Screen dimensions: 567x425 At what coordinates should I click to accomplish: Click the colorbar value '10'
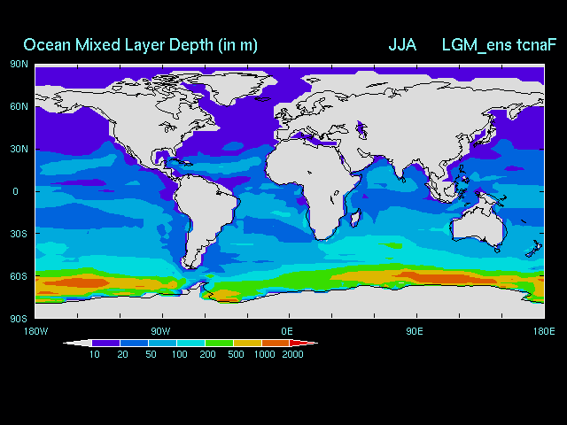95,354
